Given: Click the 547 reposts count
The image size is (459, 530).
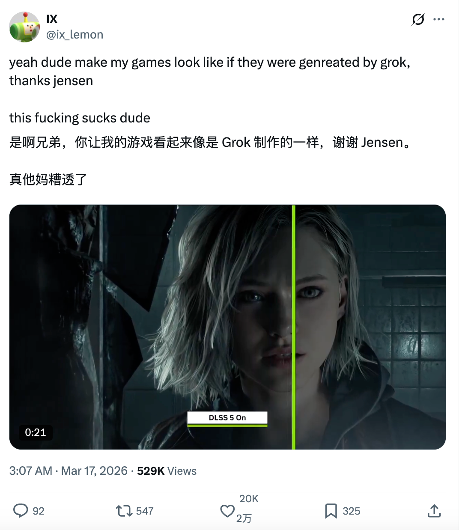Looking at the screenshot, I should (x=145, y=511).
